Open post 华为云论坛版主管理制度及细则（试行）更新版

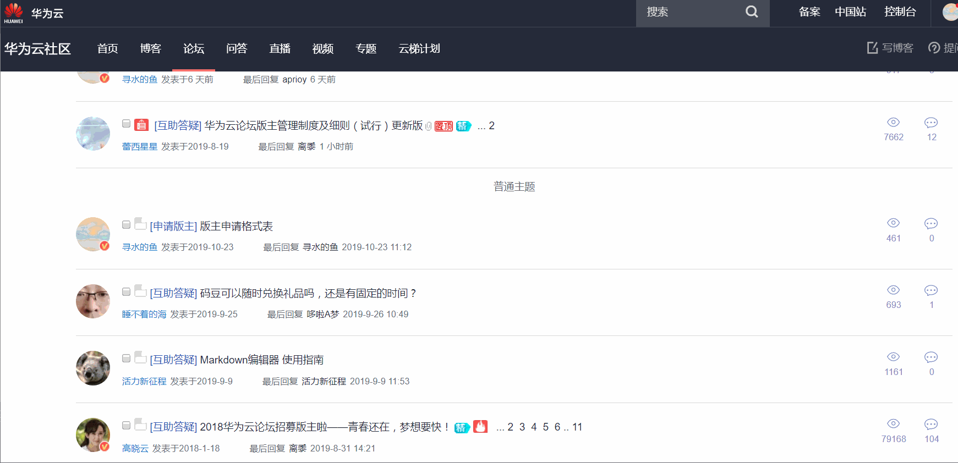(x=314, y=125)
